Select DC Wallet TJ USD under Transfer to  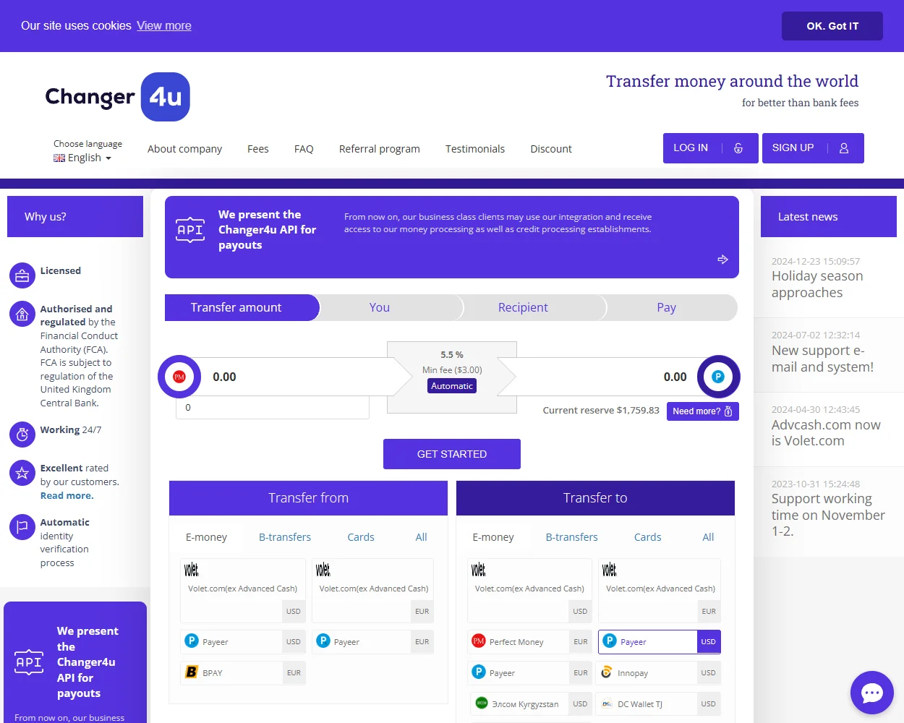(x=660, y=704)
